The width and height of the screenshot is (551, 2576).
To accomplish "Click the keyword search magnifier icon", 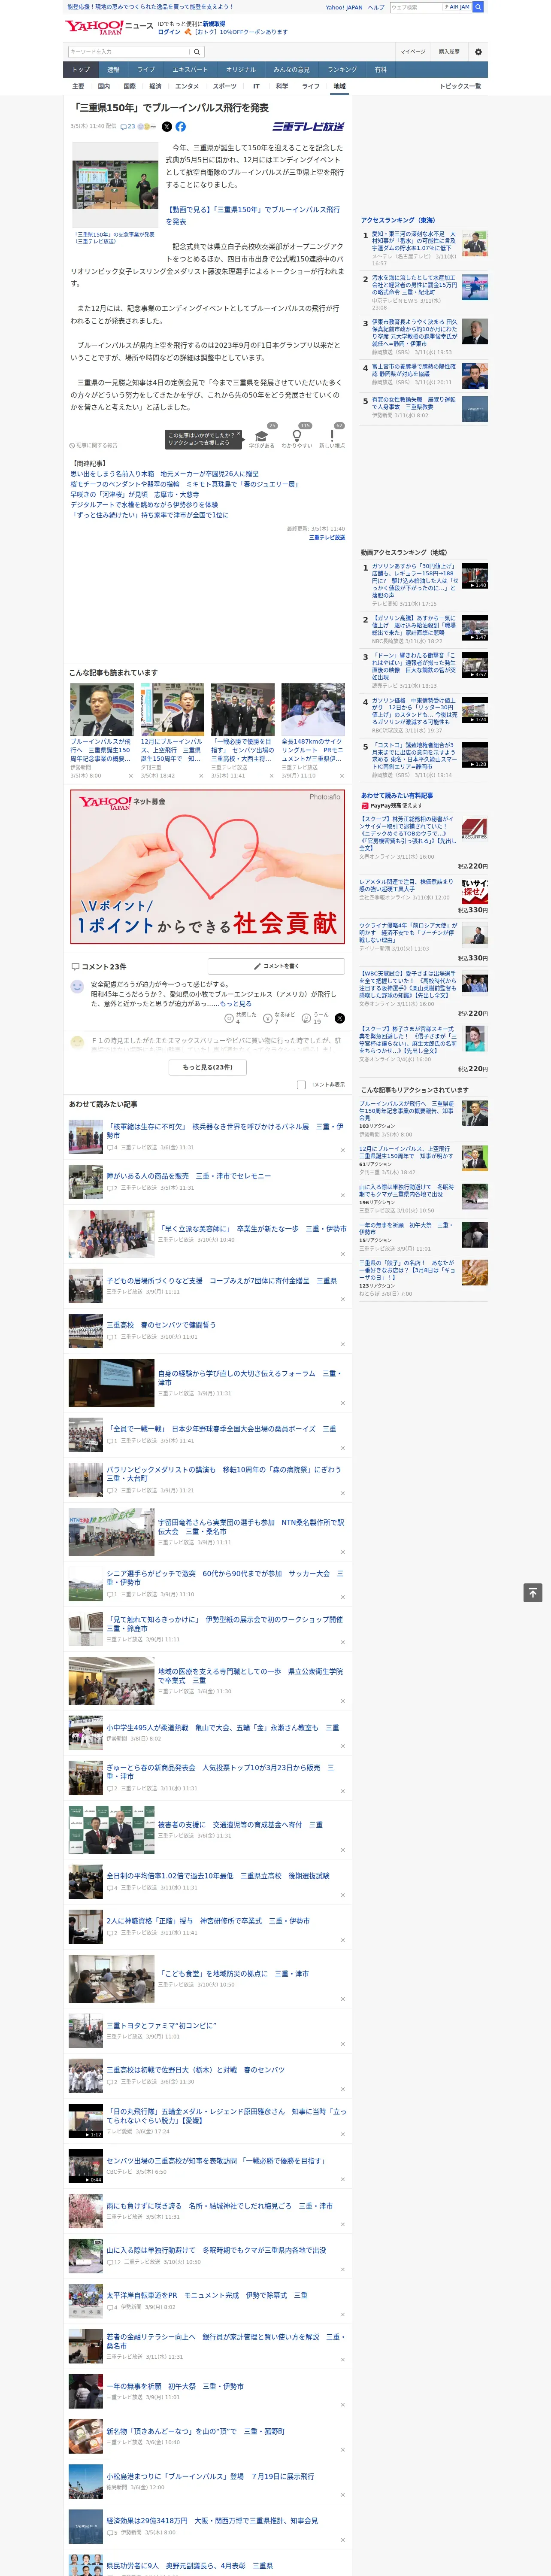I will 197,51.
